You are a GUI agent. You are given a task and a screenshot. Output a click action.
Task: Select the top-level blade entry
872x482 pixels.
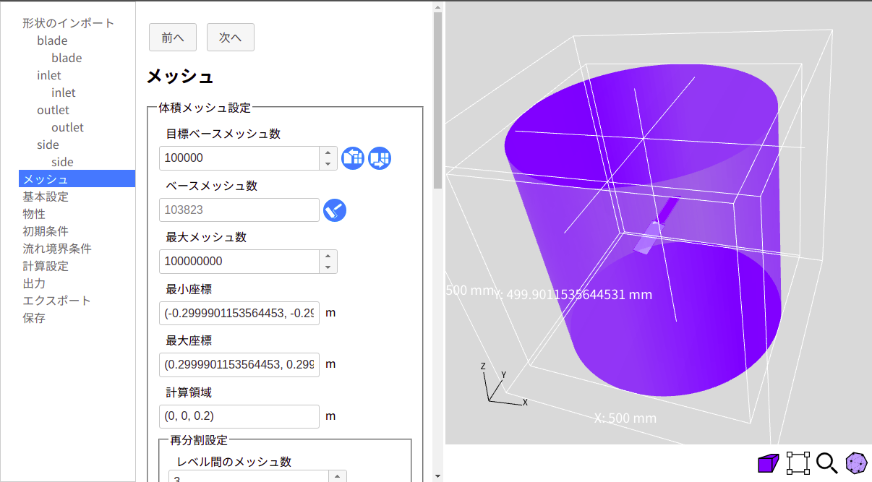click(52, 40)
